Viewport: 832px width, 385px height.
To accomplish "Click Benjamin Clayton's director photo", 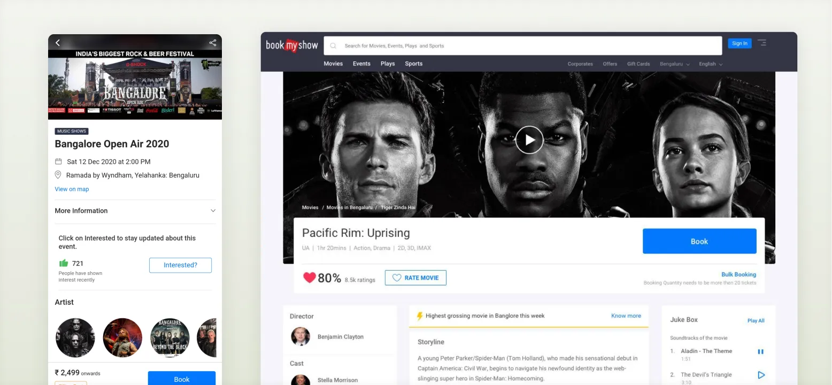I will pyautogui.click(x=301, y=336).
